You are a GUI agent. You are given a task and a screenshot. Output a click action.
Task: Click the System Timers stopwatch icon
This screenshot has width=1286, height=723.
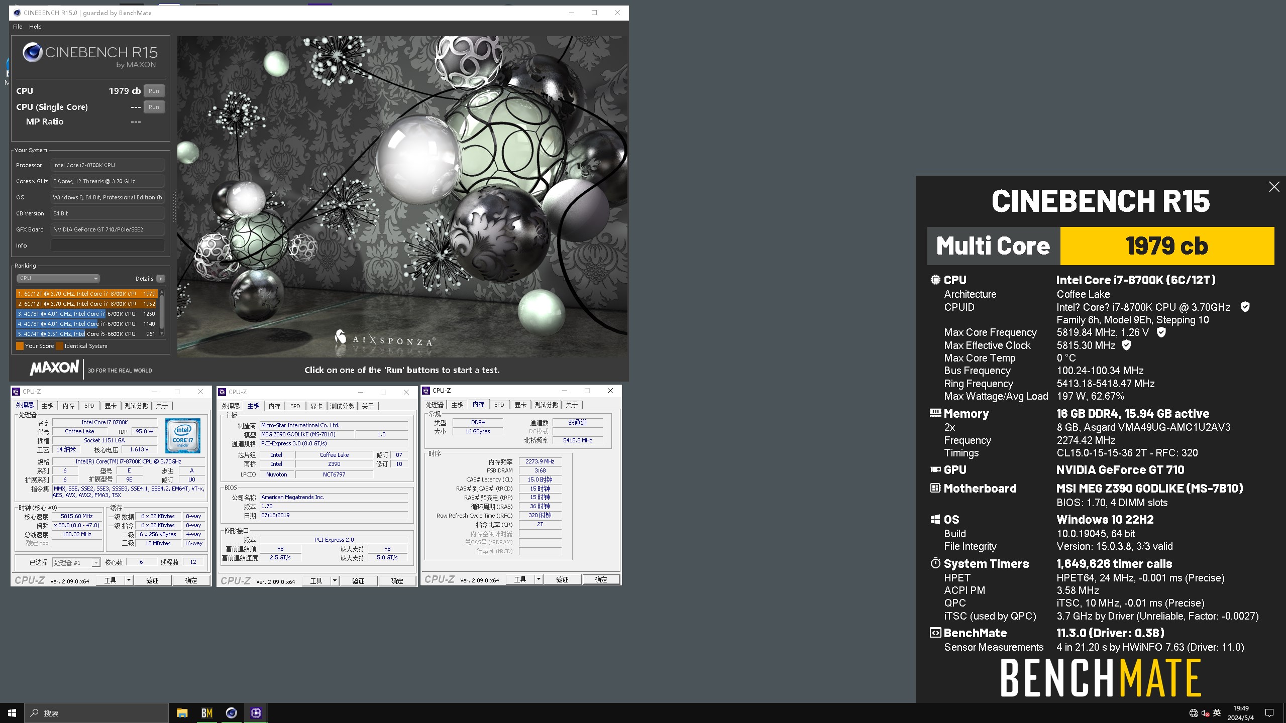(x=935, y=563)
